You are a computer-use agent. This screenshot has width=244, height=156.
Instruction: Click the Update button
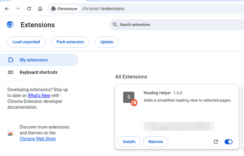[107, 42]
